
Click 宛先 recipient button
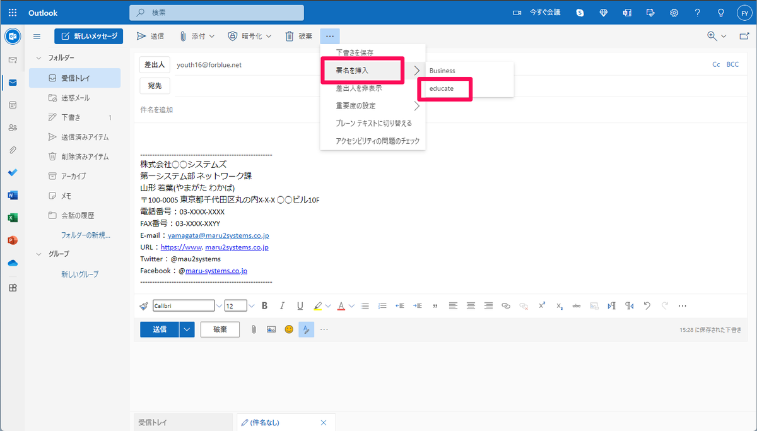click(155, 85)
